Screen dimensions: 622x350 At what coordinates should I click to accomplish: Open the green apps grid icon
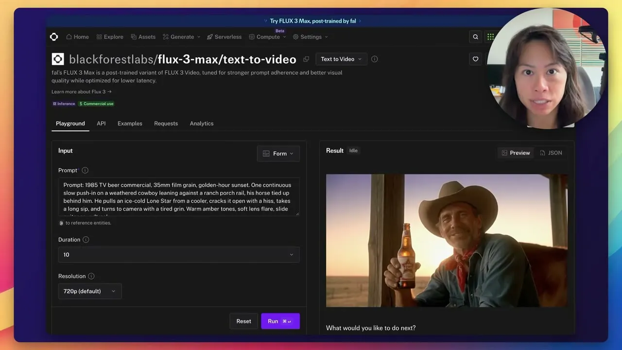490,37
